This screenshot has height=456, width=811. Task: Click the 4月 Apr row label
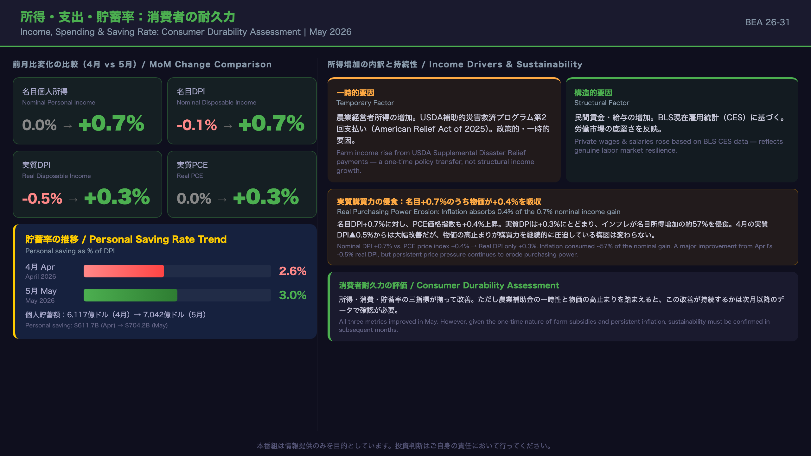click(40, 267)
